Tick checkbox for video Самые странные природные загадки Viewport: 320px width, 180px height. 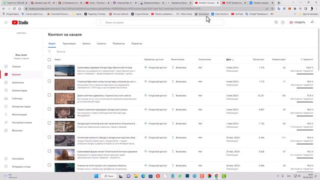49,109
